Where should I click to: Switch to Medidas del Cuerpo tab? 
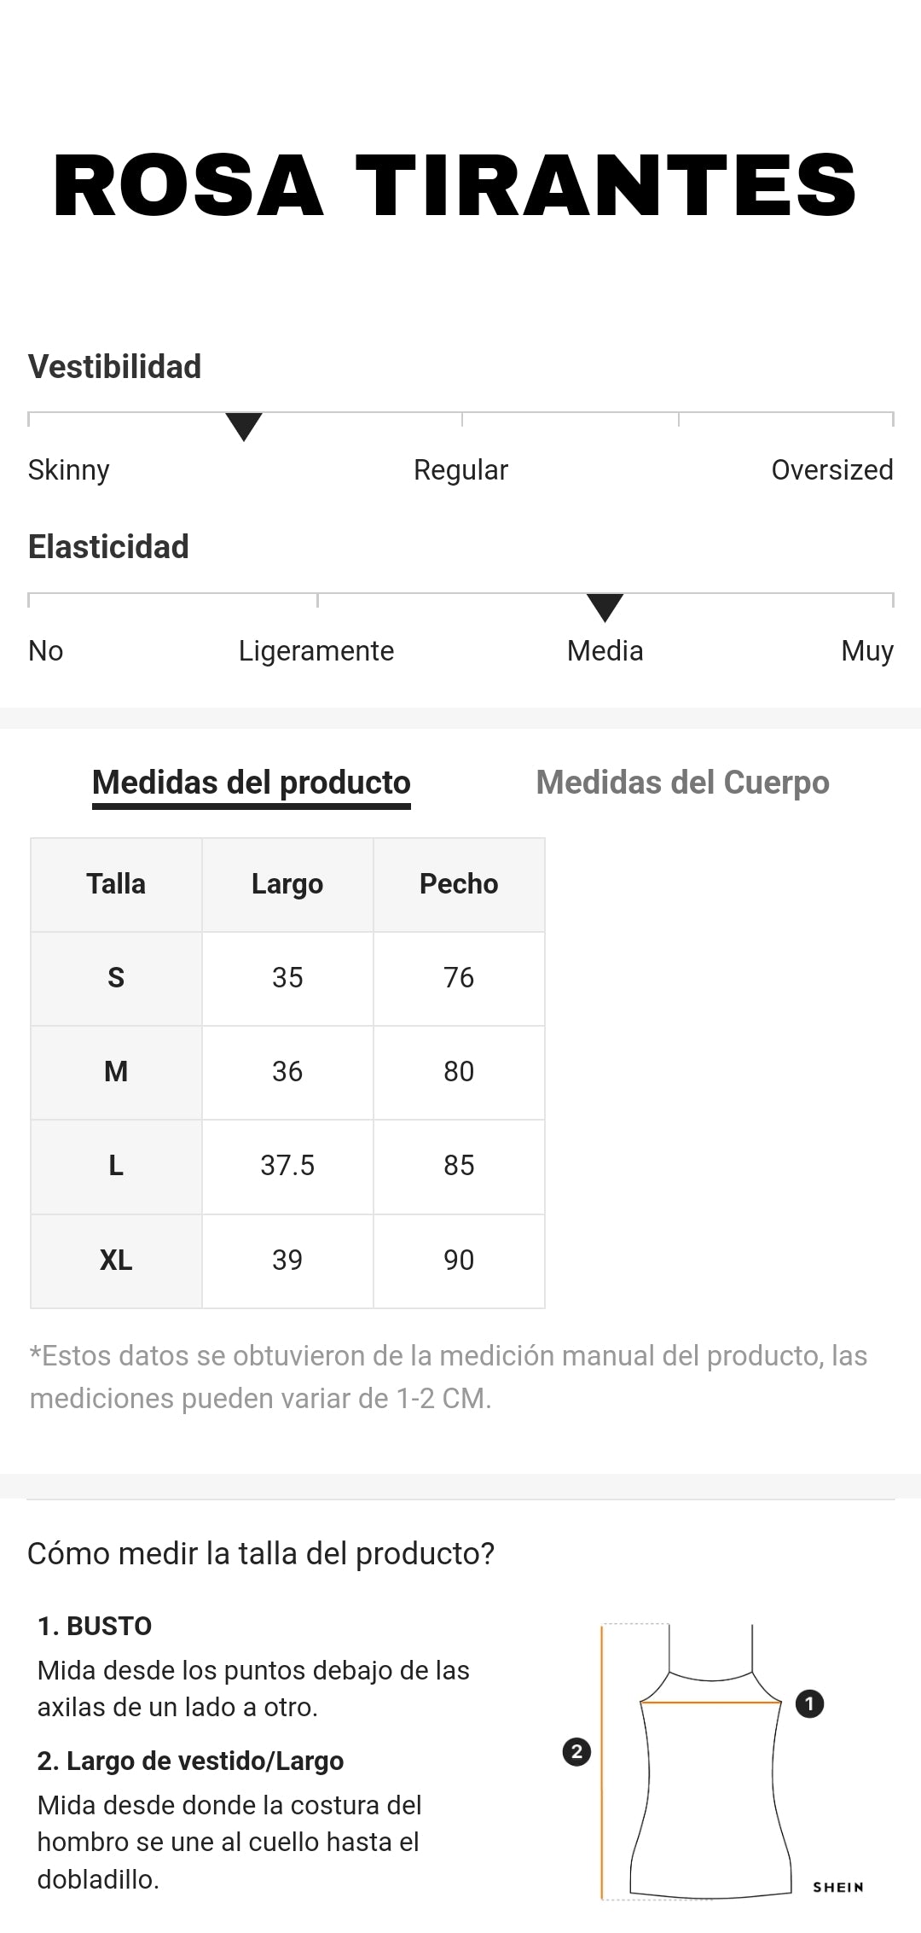coord(682,783)
